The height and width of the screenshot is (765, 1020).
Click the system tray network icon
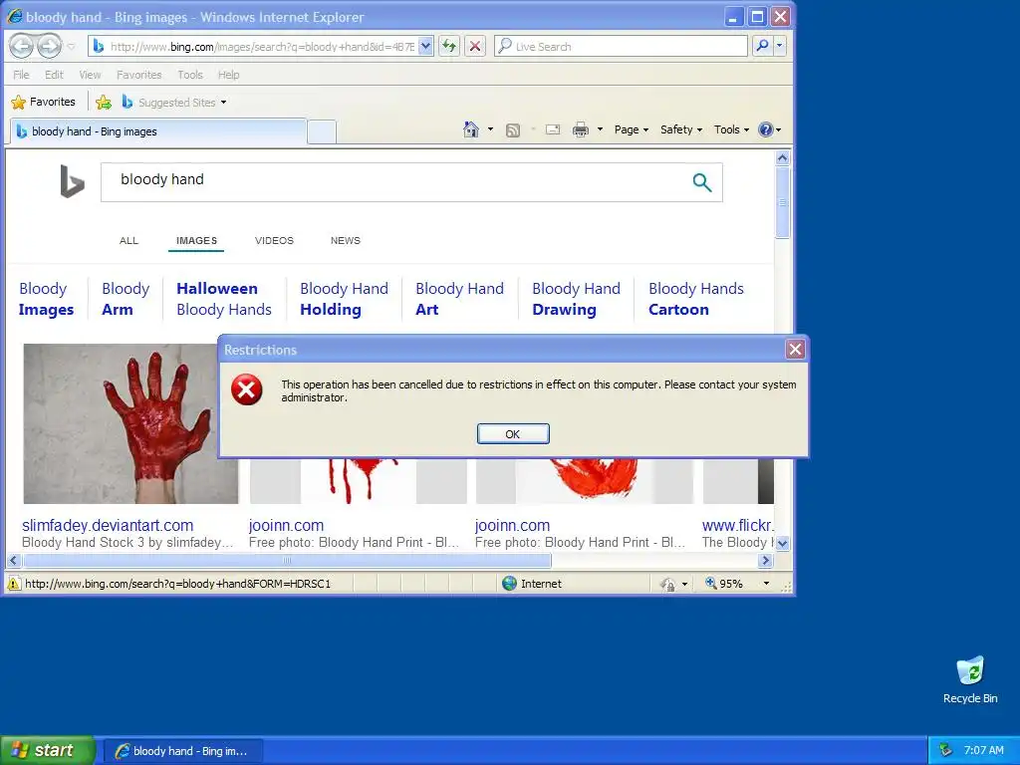tap(946, 750)
